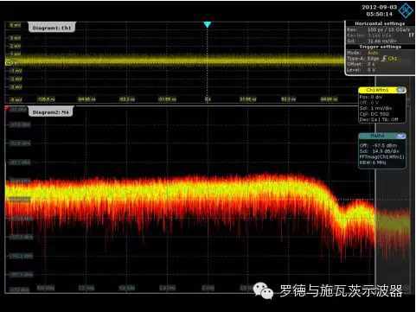Screen dimensions: 416x312
Task: Click the time 05:50:14 display
Action: 380,14
